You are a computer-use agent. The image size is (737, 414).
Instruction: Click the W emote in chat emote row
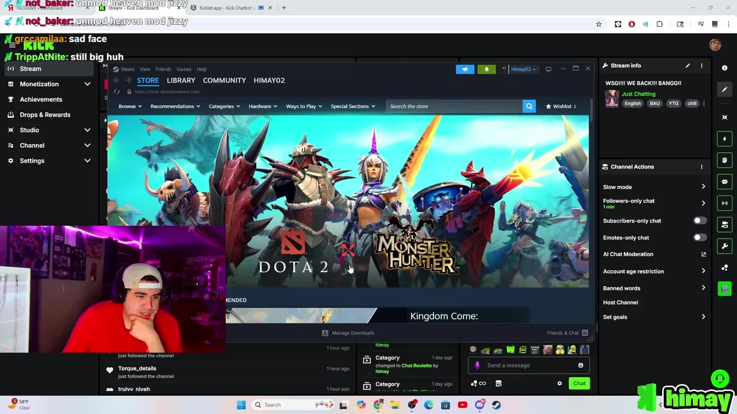point(510,350)
